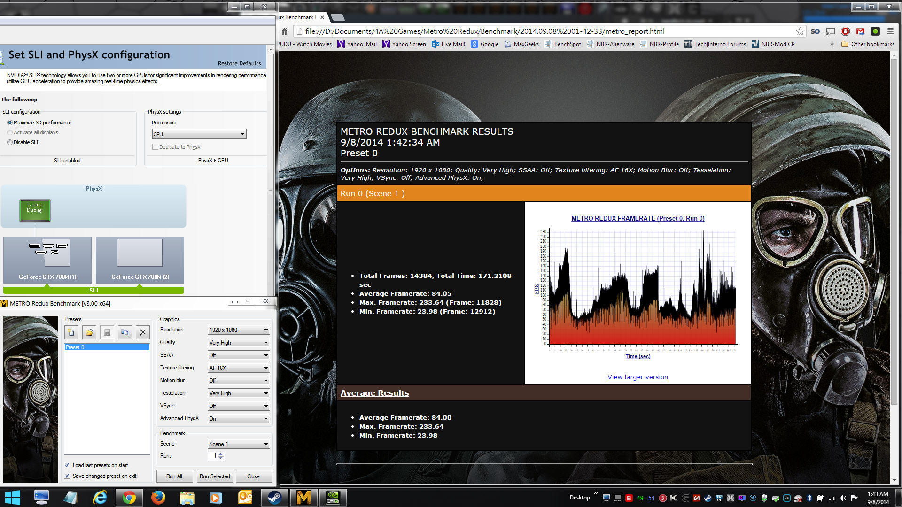Select Activate all displays option
This screenshot has height=507, width=902.
[x=10, y=132]
